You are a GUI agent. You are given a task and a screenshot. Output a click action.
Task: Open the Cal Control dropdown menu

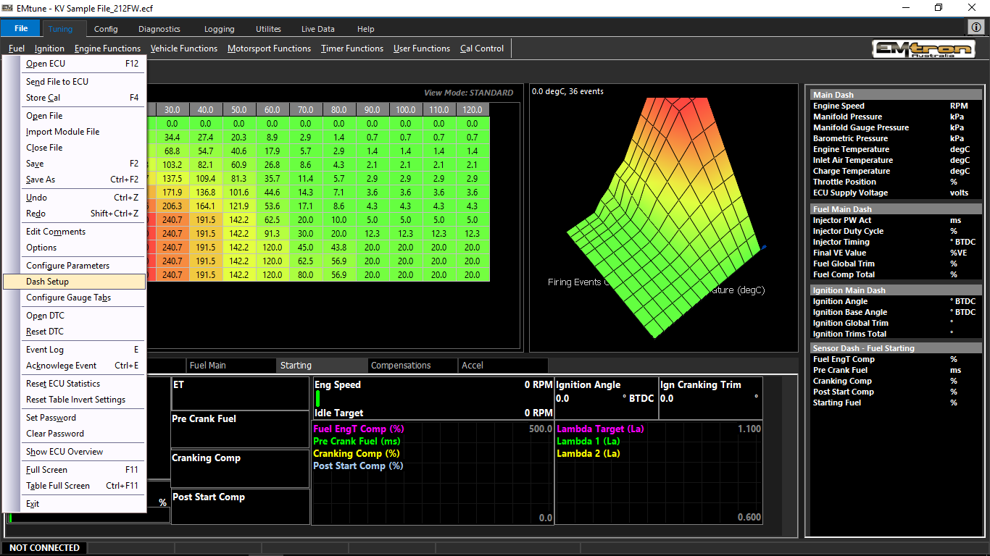point(481,49)
